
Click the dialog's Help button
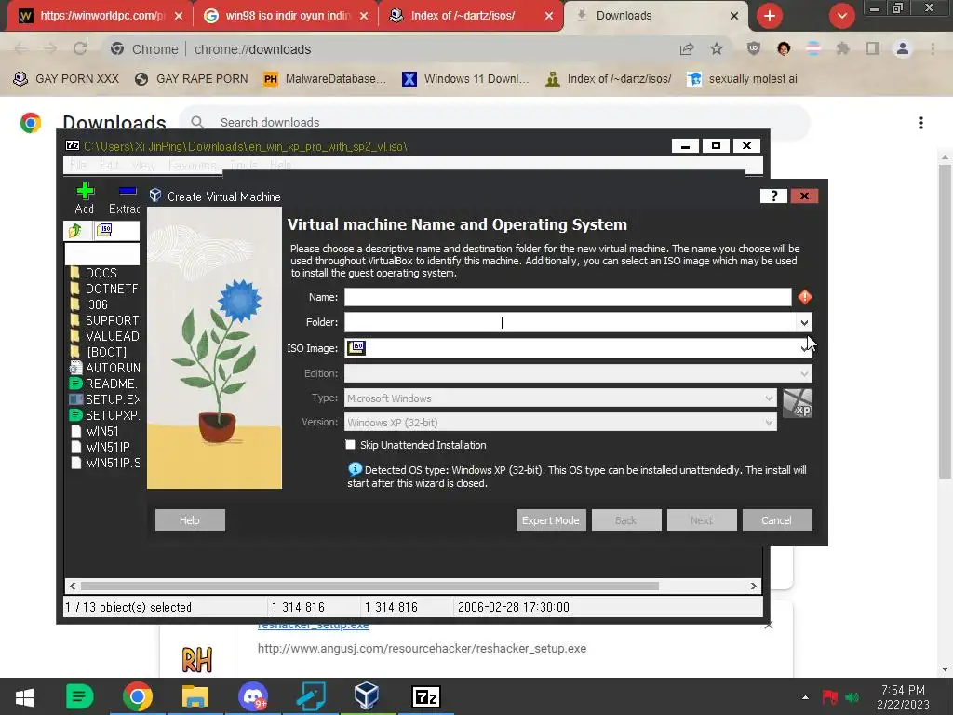tap(190, 520)
